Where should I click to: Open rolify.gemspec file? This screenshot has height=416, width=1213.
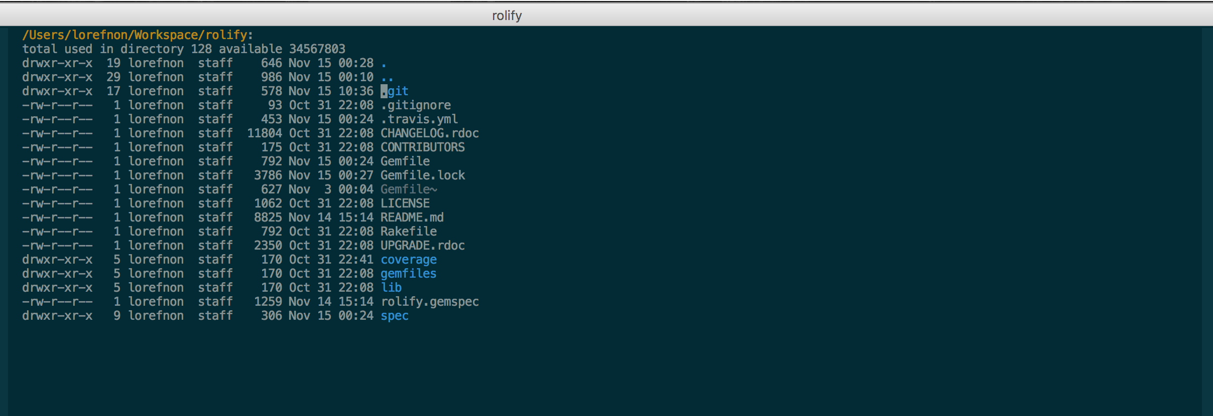pyautogui.click(x=430, y=302)
